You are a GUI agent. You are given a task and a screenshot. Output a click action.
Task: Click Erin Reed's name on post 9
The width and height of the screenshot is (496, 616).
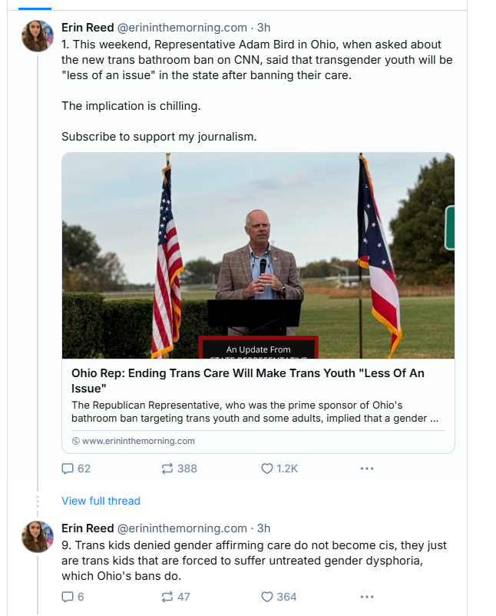[87, 528]
